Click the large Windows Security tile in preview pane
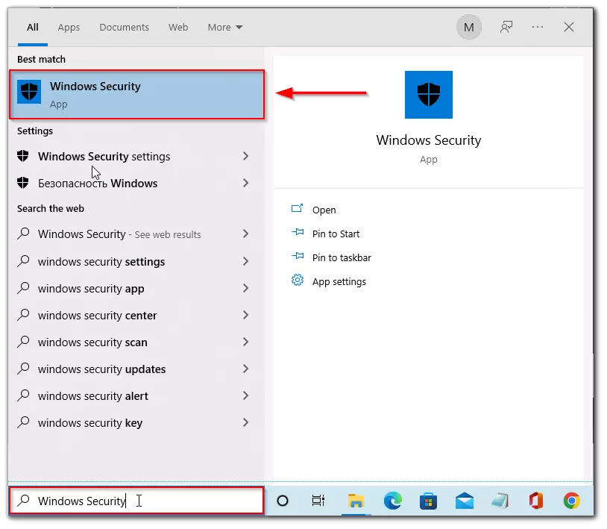The width and height of the screenshot is (607, 529). 429,95
